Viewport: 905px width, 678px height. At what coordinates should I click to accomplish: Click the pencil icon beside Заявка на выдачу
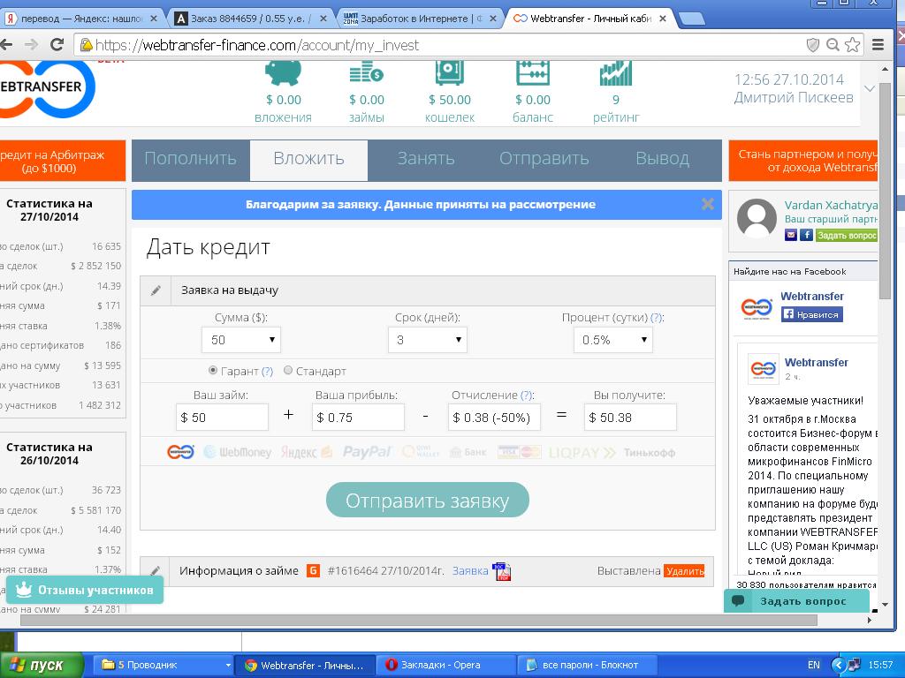coord(156,290)
